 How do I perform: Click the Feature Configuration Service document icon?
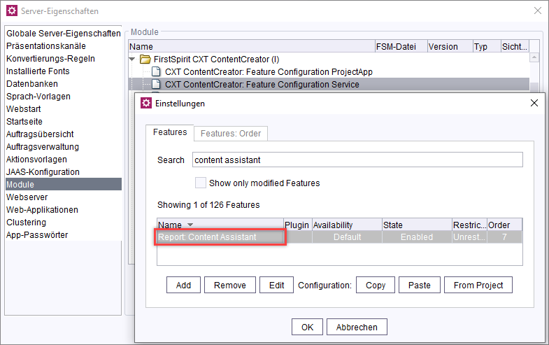click(x=156, y=85)
